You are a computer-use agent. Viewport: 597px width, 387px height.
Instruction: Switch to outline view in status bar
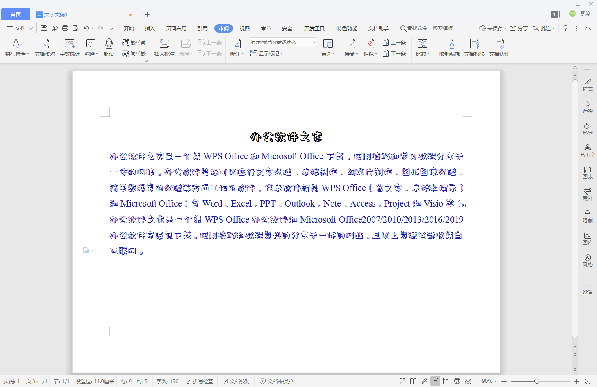(x=446, y=381)
